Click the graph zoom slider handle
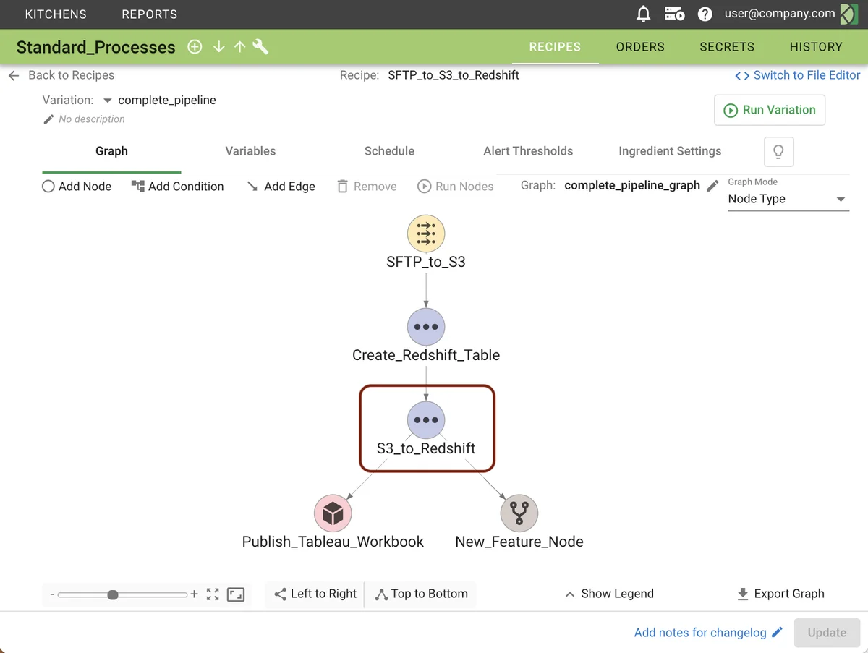 point(113,594)
